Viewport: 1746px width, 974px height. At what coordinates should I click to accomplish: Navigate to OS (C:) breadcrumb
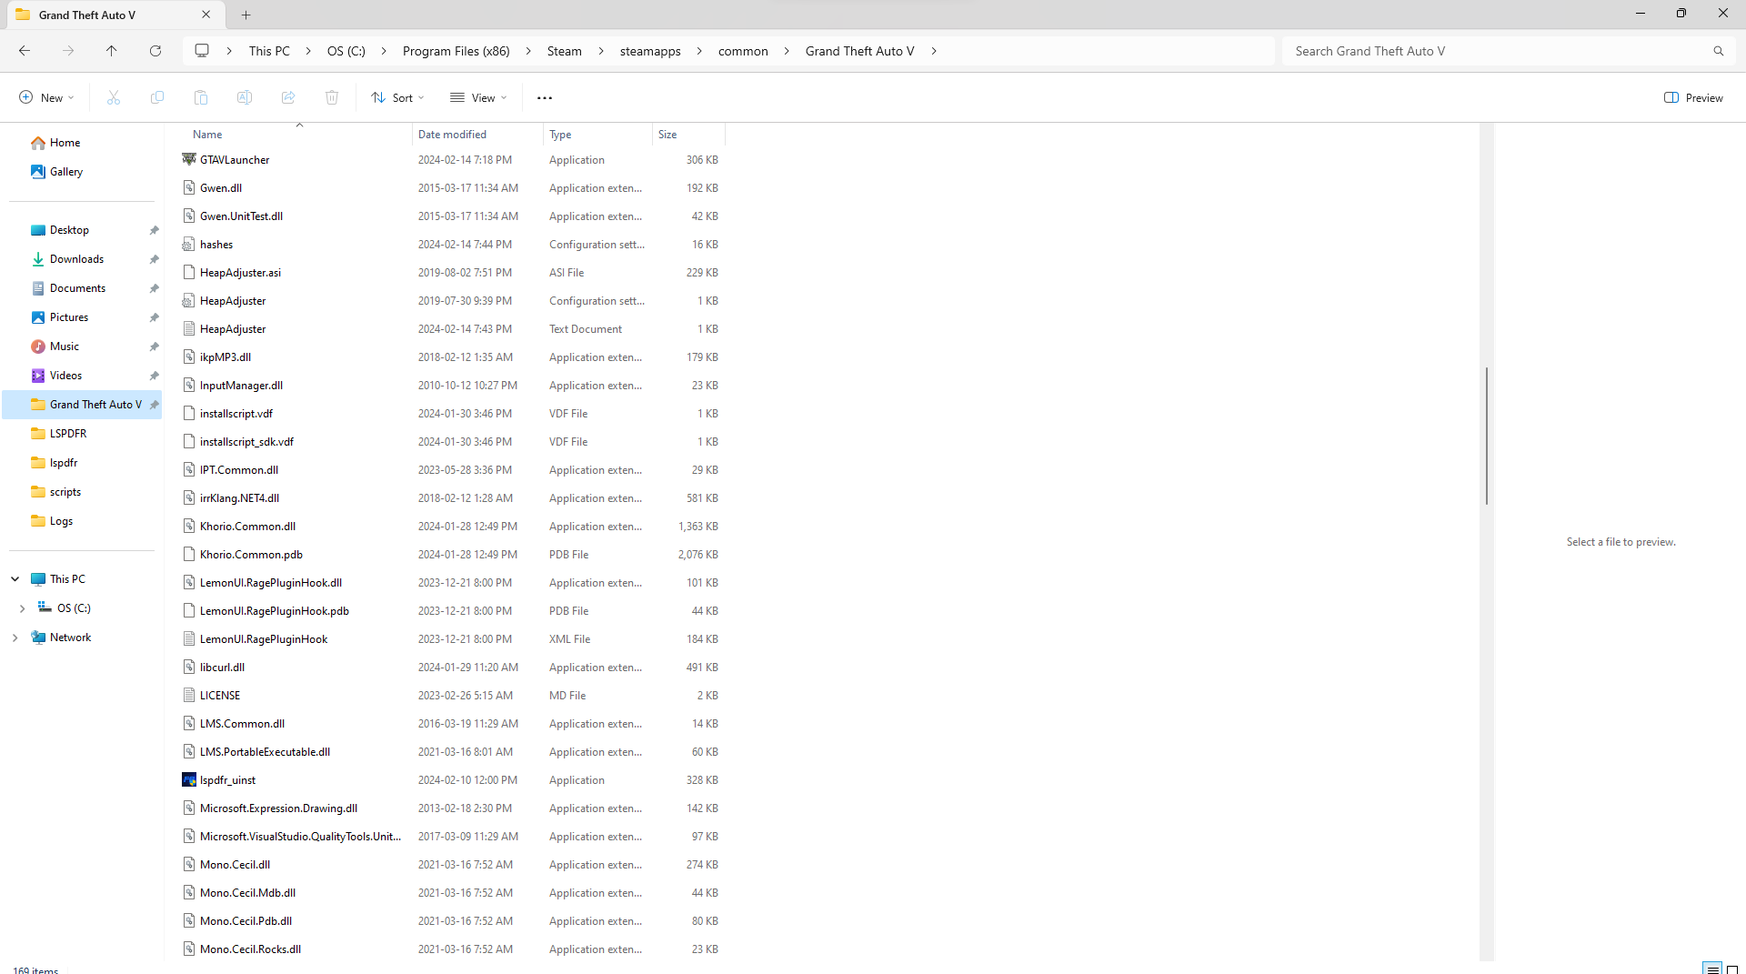click(x=346, y=51)
